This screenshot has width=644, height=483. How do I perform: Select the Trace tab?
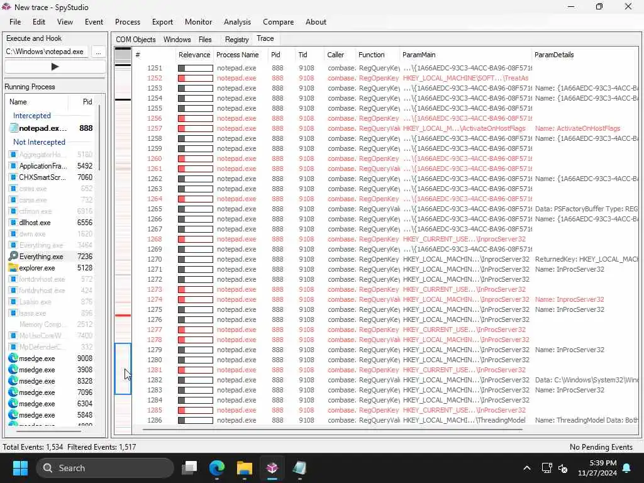tap(265, 38)
